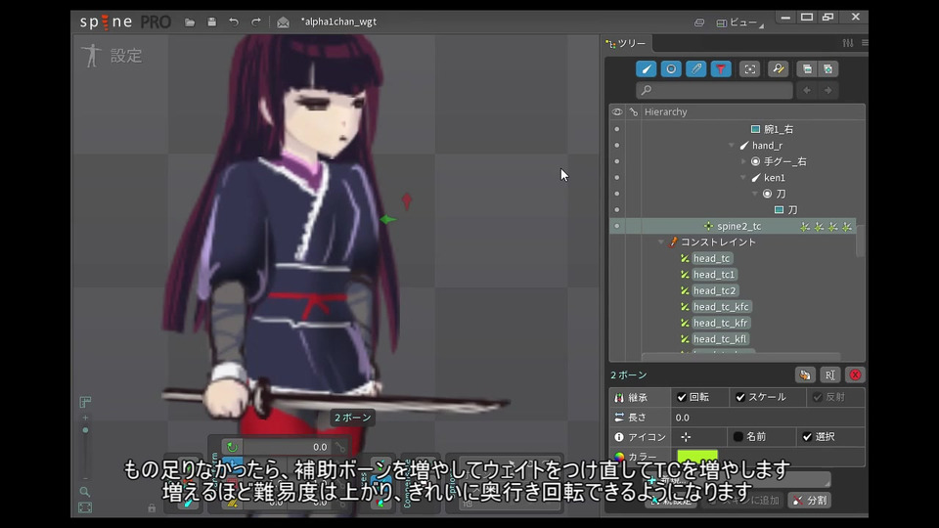
Task: Open the tree panel hamburger menu
Action: [864, 43]
